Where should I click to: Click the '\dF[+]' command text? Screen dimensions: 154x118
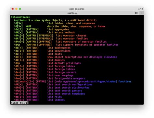click(18, 84)
